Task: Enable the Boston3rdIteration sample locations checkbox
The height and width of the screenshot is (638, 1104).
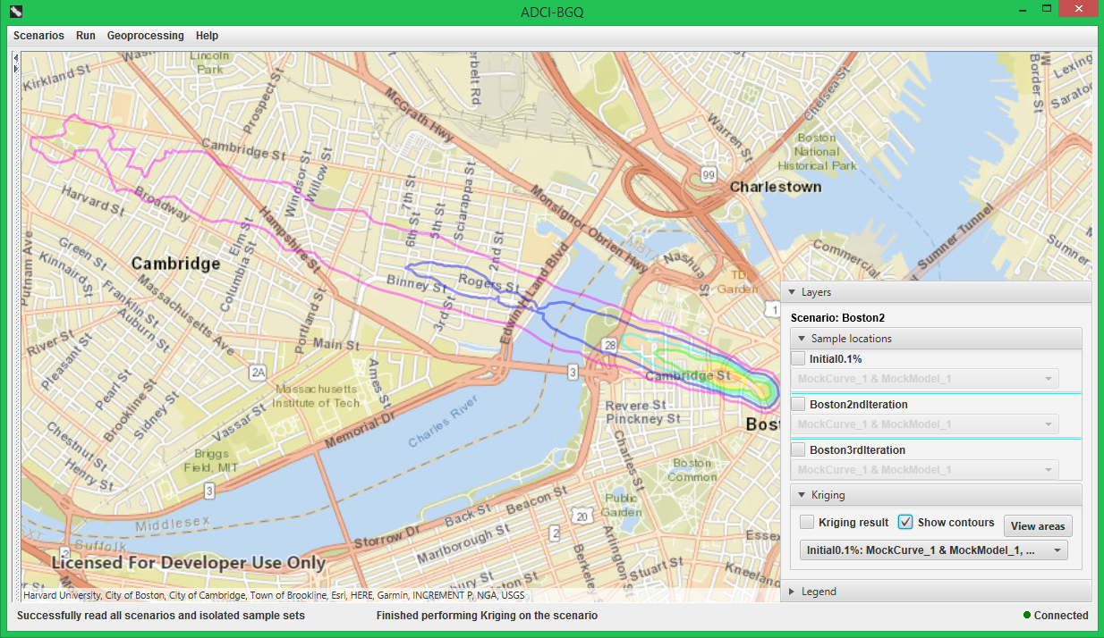Action: (x=799, y=449)
